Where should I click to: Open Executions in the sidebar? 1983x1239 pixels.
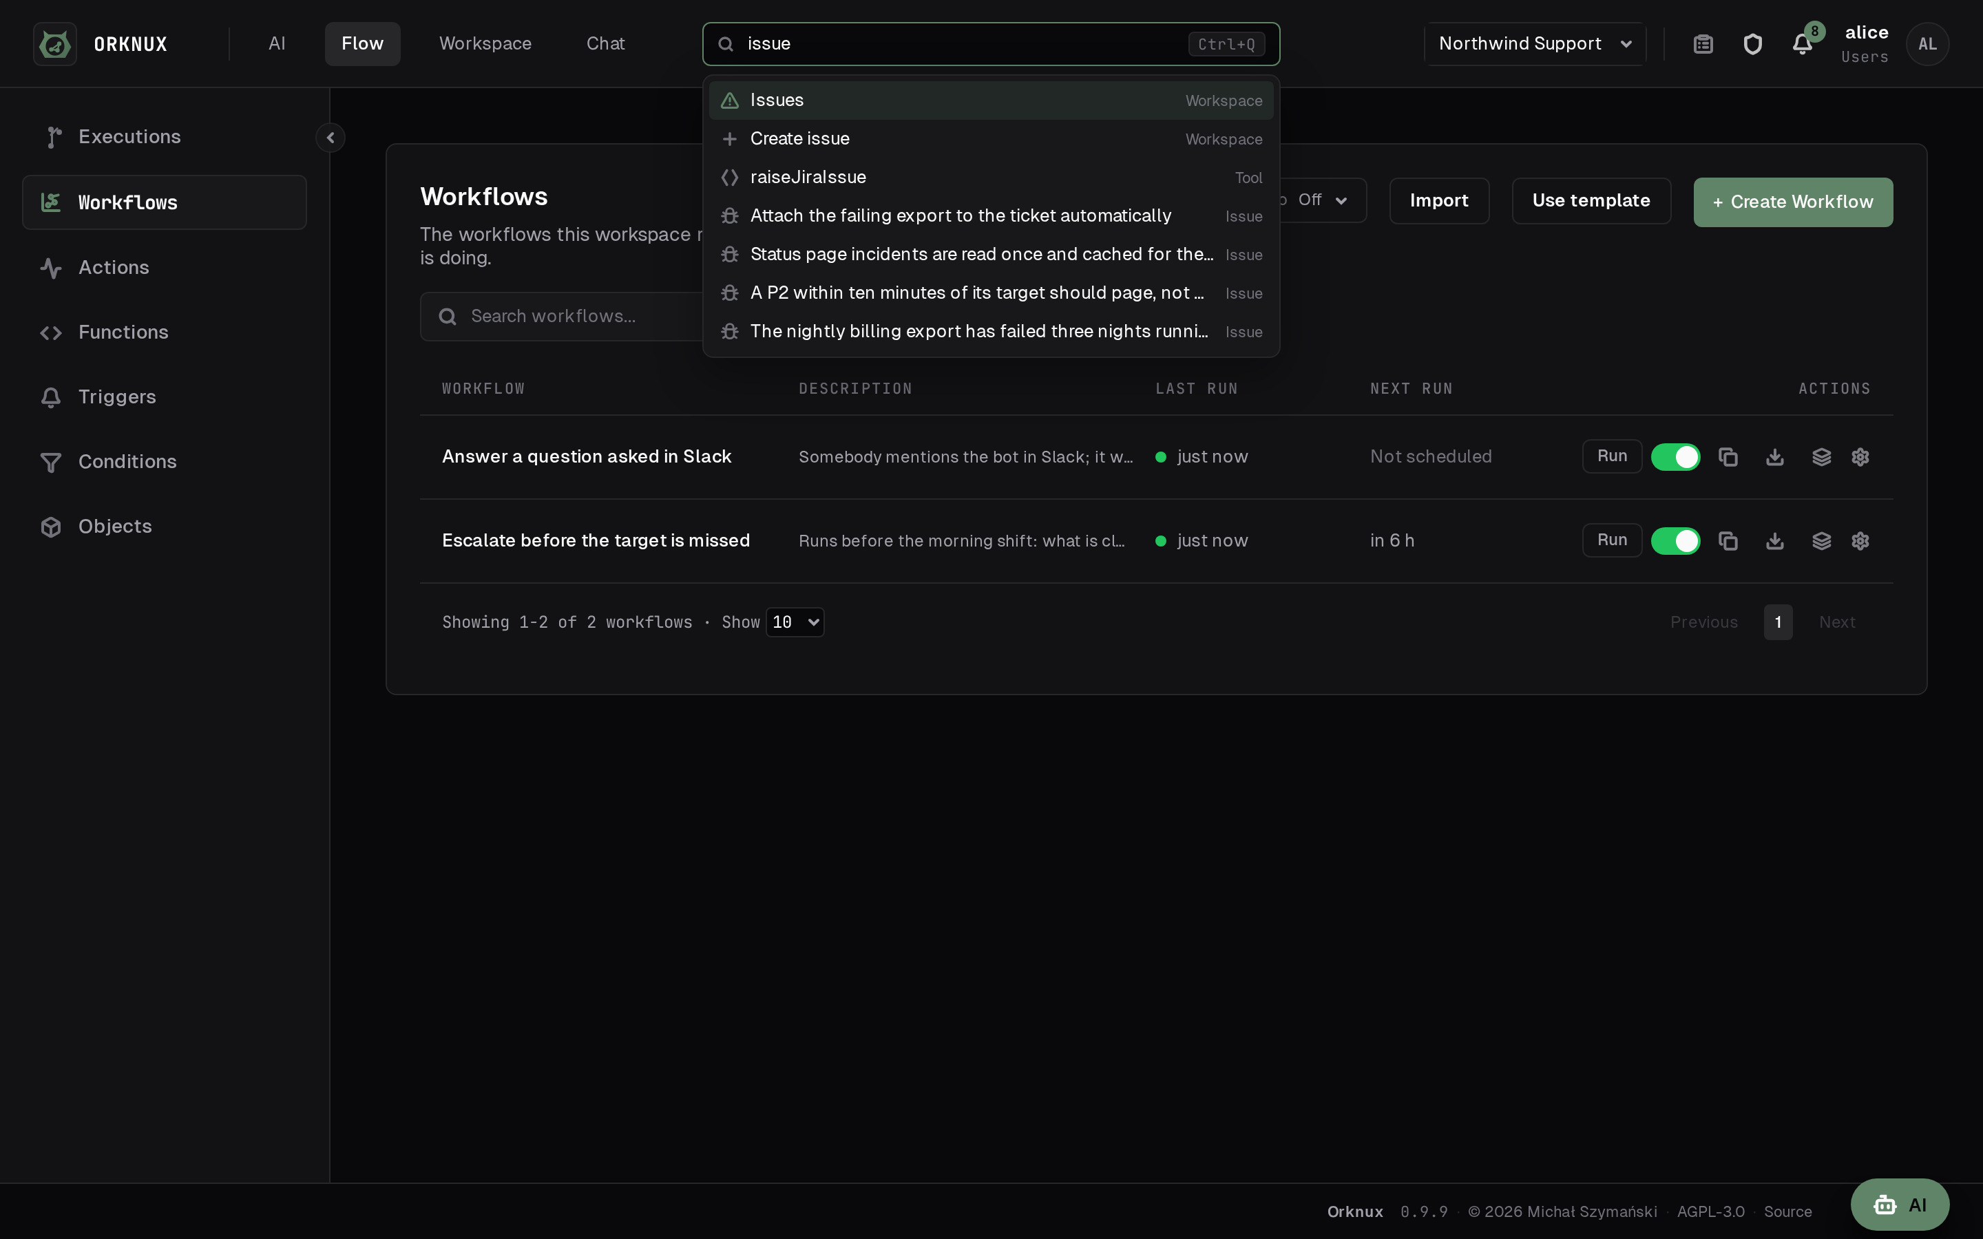164,137
